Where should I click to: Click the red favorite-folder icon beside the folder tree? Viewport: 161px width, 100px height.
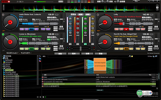pos(40,61)
